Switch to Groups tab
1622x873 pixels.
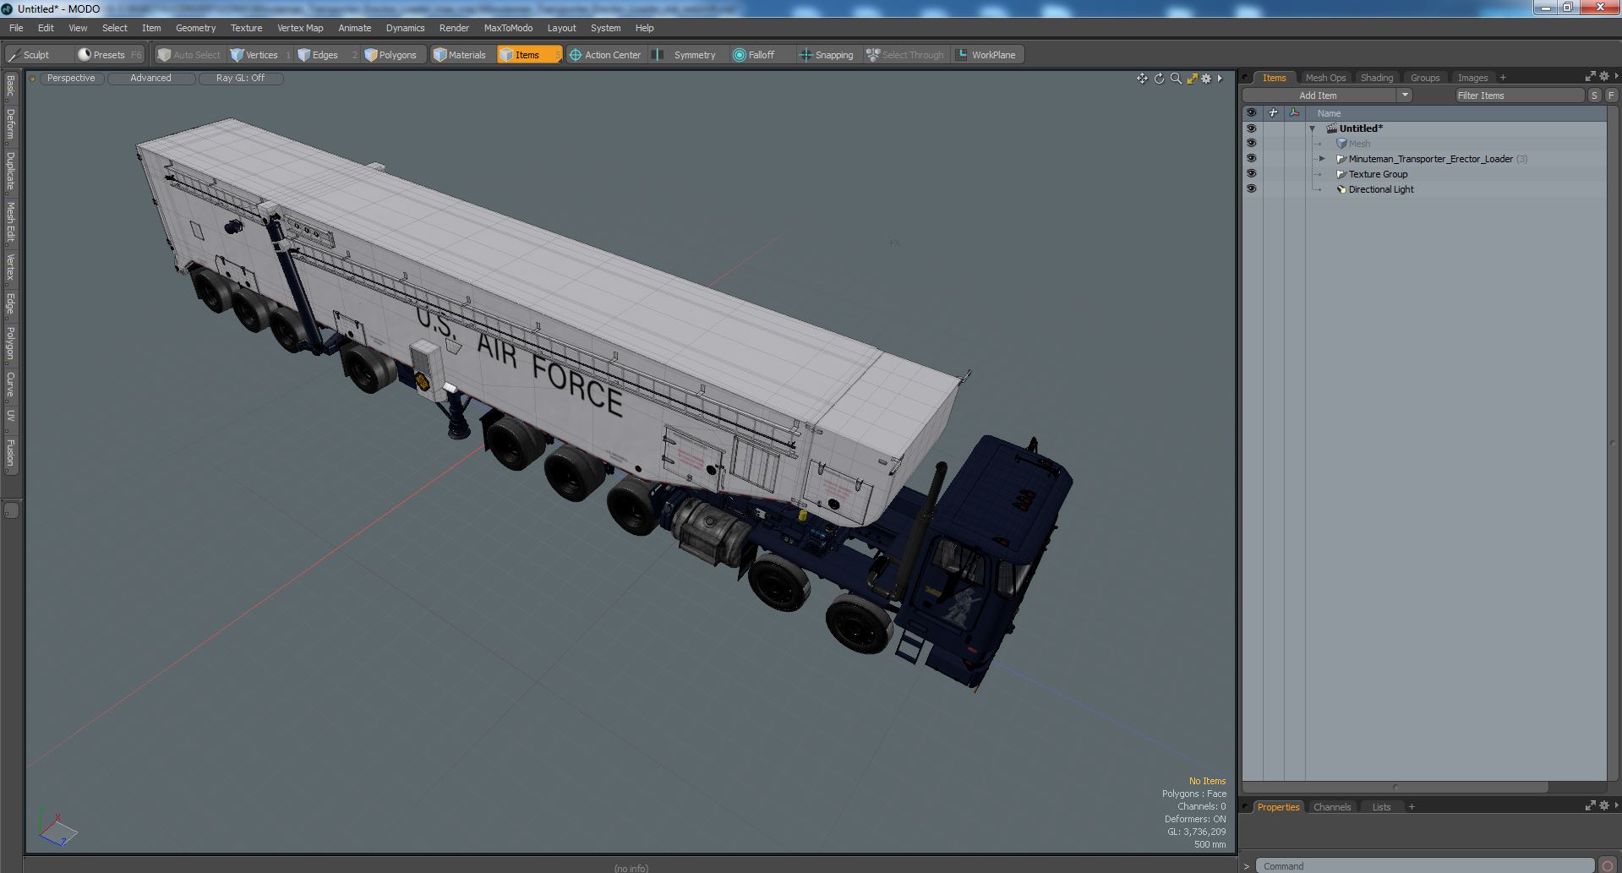[1424, 78]
